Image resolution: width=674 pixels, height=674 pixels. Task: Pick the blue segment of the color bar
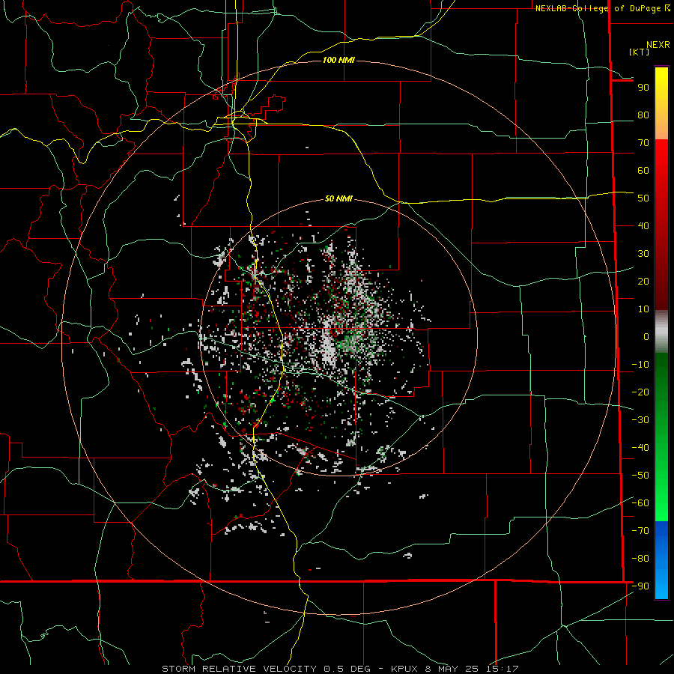point(661,560)
